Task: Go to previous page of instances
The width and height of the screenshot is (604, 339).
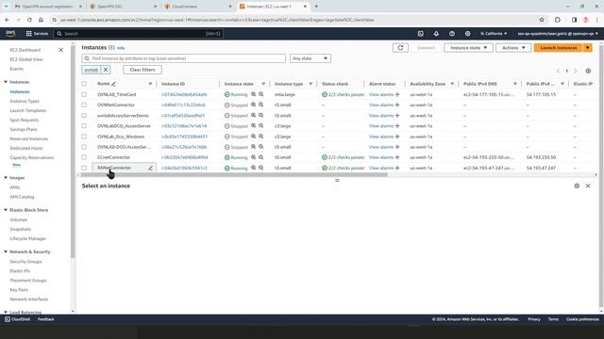Action: point(558,72)
